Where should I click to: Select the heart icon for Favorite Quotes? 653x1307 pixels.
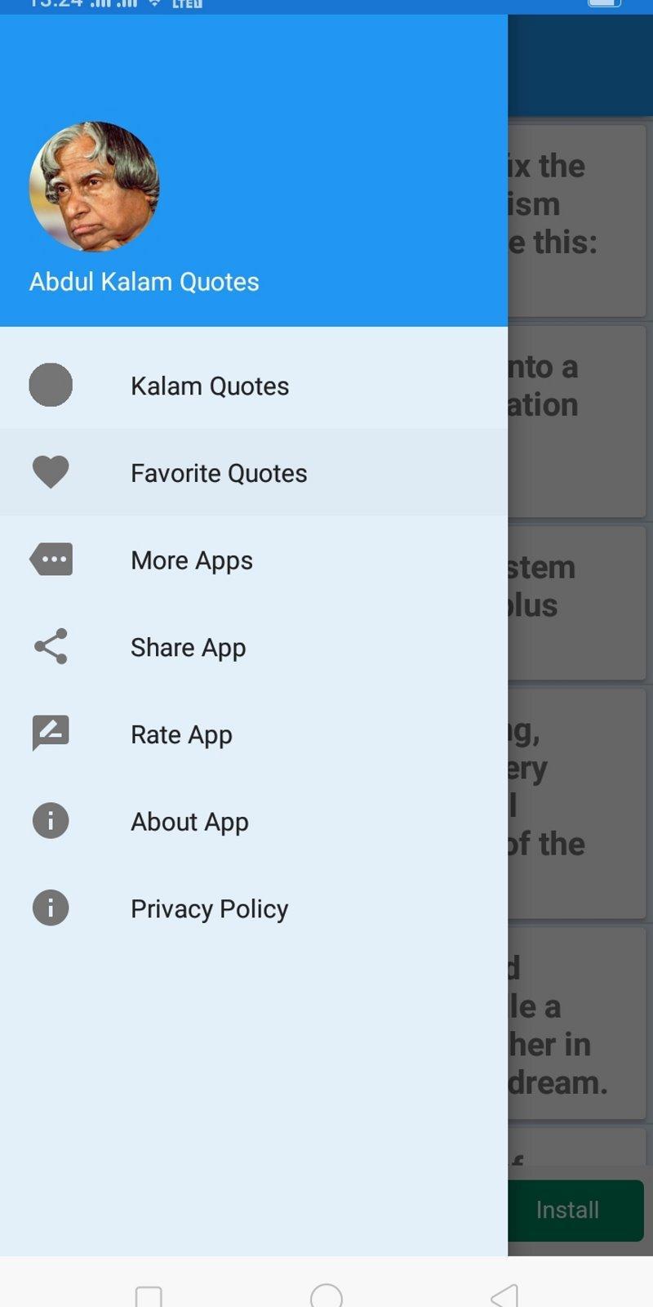51,471
